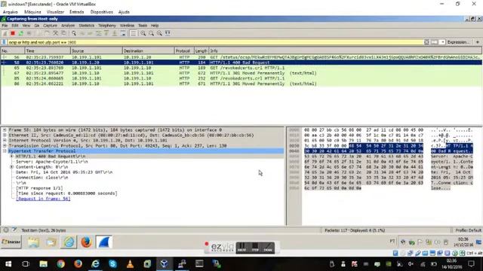This screenshot has width=483, height=271.
Task: Select packet 86 301 Moved Permanently row
Action: click(241, 84)
